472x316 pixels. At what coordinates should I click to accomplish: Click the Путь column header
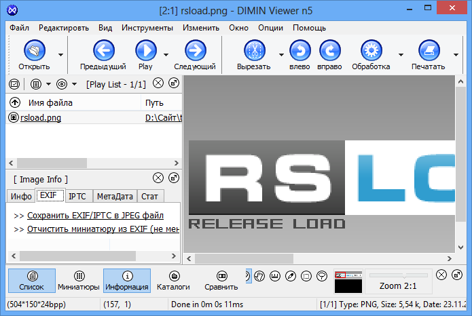[154, 103]
